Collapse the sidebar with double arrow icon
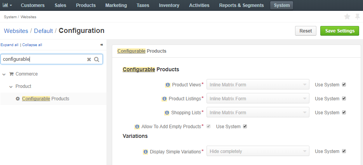The width and height of the screenshot is (363, 165). [101, 45]
